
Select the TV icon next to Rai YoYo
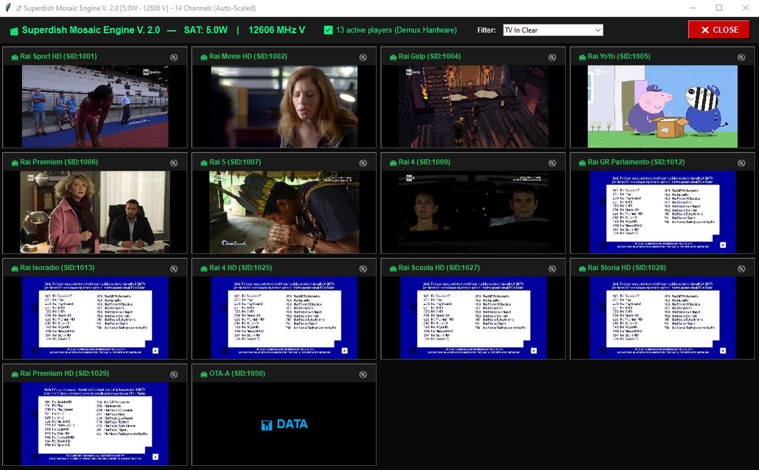[582, 57]
